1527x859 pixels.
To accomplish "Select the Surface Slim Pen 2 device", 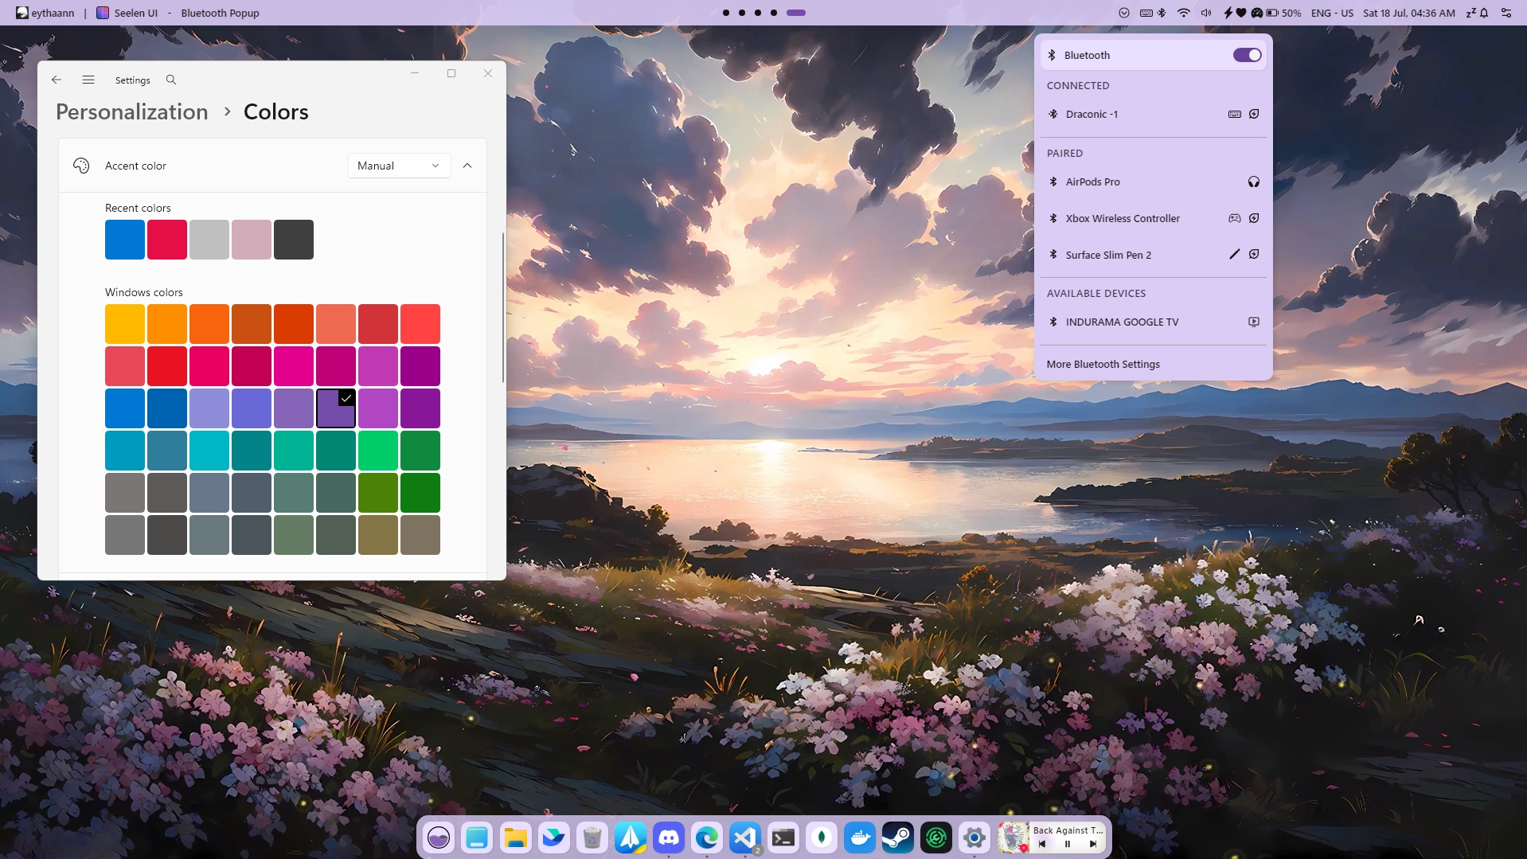I will [x=1153, y=255].
